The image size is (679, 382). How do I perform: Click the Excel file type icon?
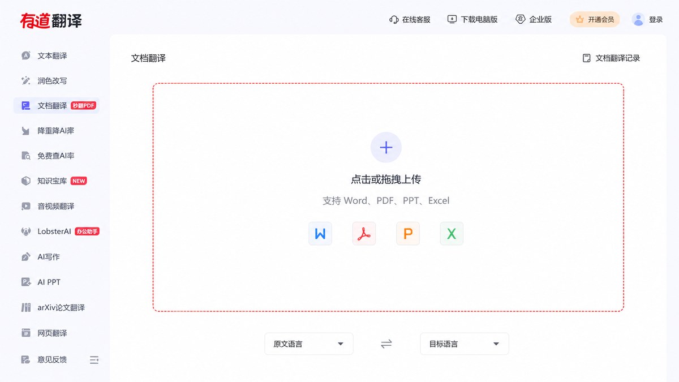click(x=452, y=233)
